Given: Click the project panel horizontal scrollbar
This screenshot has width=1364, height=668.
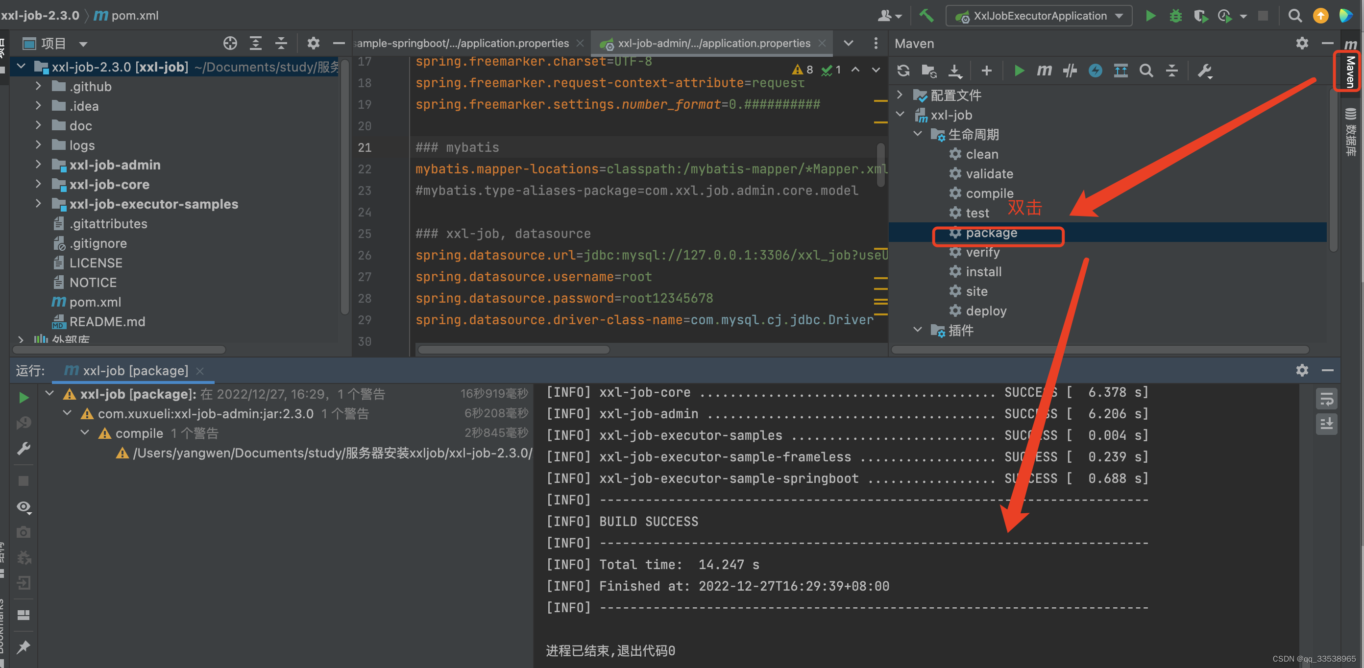Looking at the screenshot, I should (x=119, y=349).
